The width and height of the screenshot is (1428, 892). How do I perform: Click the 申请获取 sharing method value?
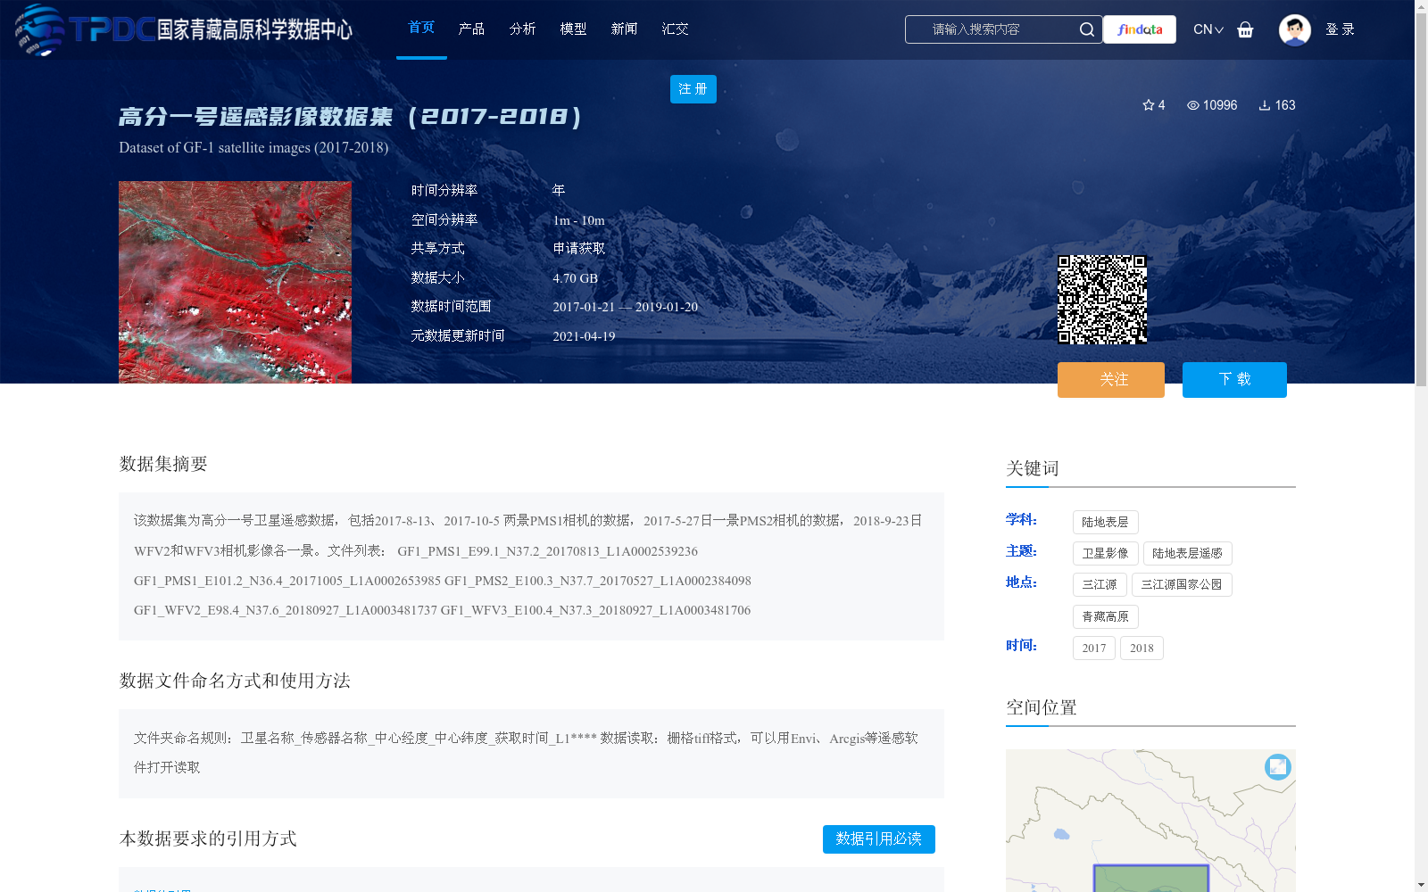[x=579, y=249]
